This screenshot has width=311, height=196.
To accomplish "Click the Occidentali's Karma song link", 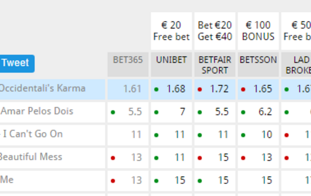I will click(x=43, y=88).
